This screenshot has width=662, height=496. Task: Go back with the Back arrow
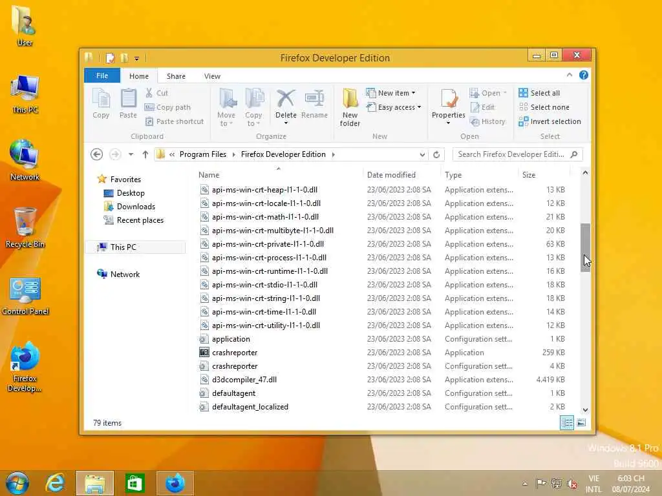coord(97,154)
